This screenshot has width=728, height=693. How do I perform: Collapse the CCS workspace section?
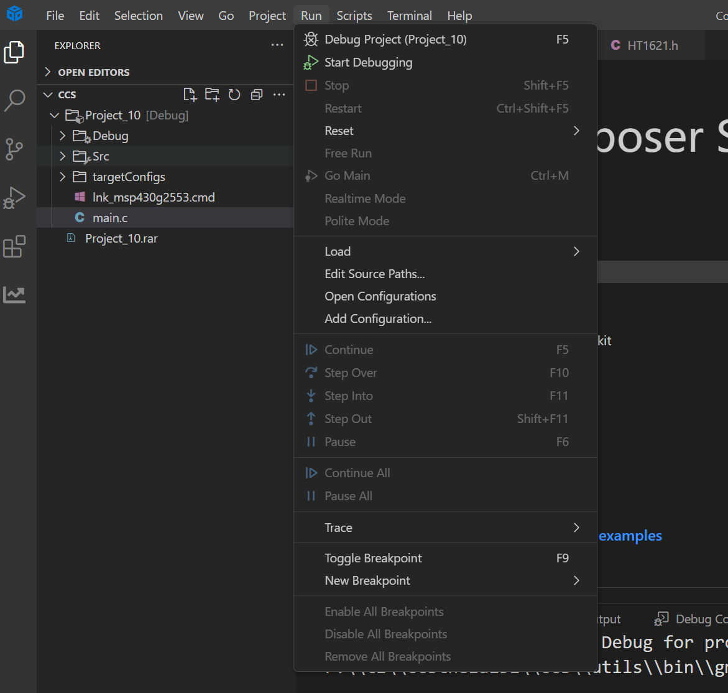point(47,95)
